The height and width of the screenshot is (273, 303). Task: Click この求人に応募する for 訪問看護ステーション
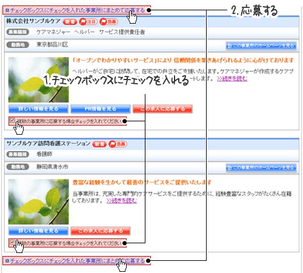(x=101, y=231)
